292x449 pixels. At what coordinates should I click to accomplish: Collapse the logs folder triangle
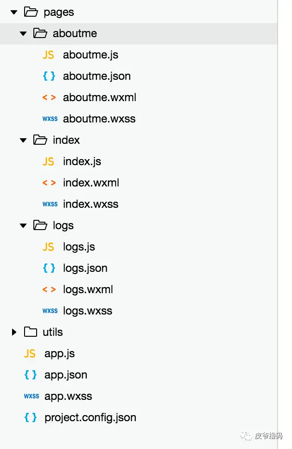pos(23,225)
